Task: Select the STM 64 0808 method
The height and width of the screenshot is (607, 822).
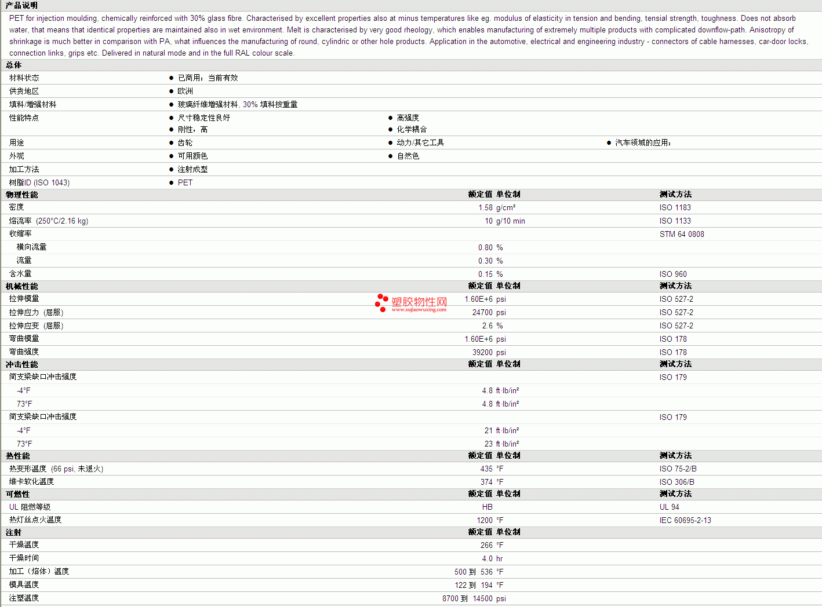Action: point(682,234)
